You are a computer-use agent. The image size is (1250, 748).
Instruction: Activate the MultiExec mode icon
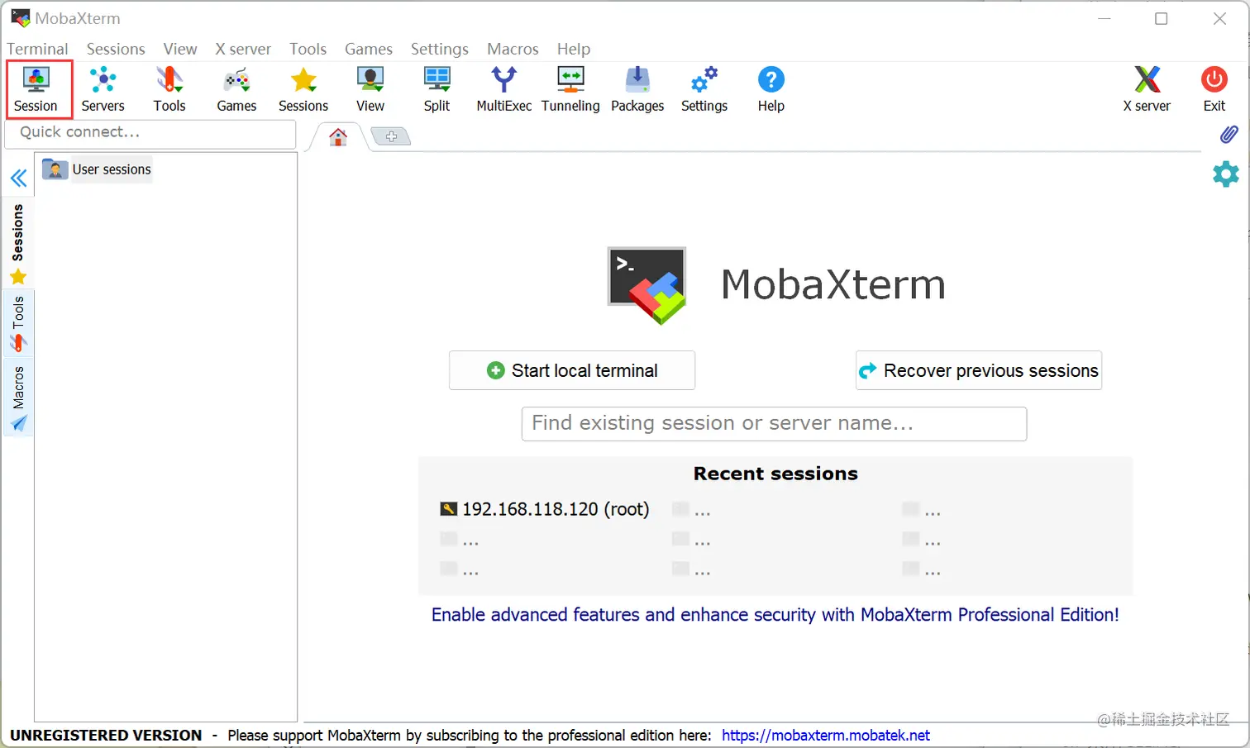point(503,89)
